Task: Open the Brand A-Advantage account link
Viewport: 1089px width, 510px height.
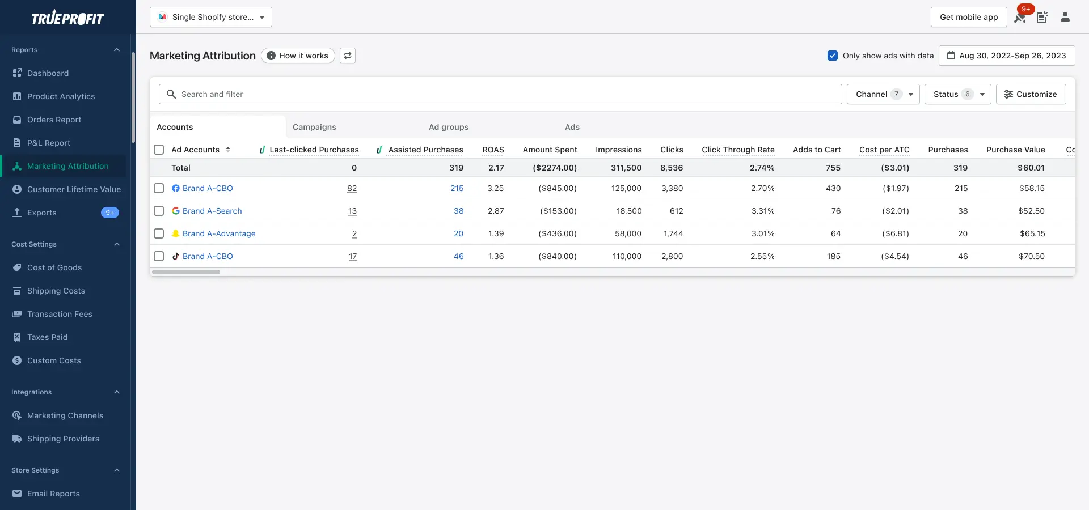Action: 219,233
